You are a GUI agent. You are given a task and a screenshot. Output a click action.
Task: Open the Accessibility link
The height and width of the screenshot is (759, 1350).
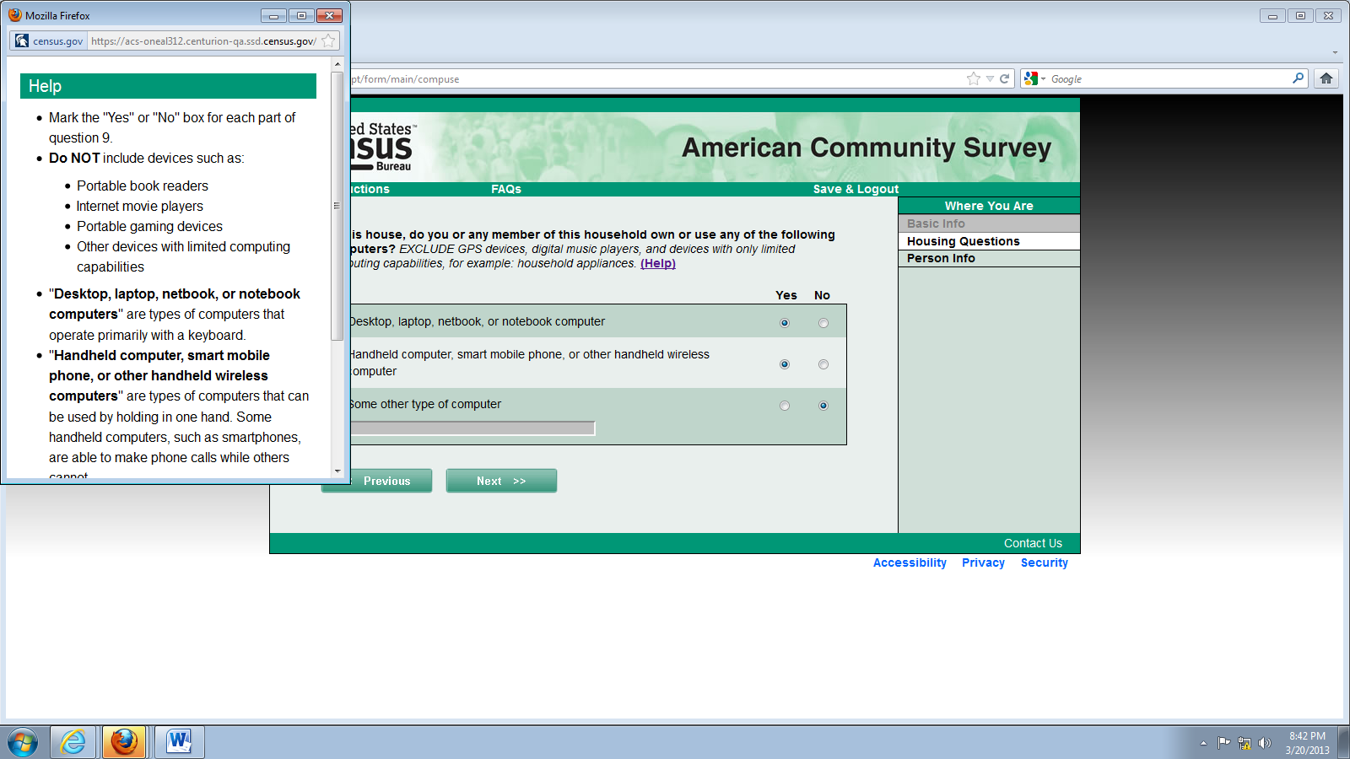[x=910, y=563]
